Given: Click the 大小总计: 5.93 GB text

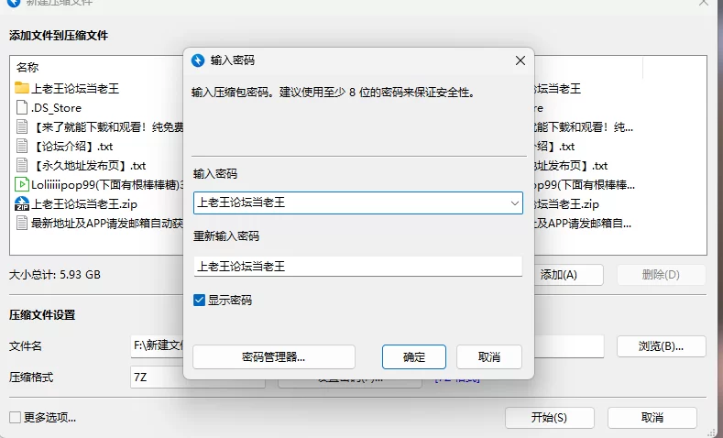Looking at the screenshot, I should click(x=55, y=275).
